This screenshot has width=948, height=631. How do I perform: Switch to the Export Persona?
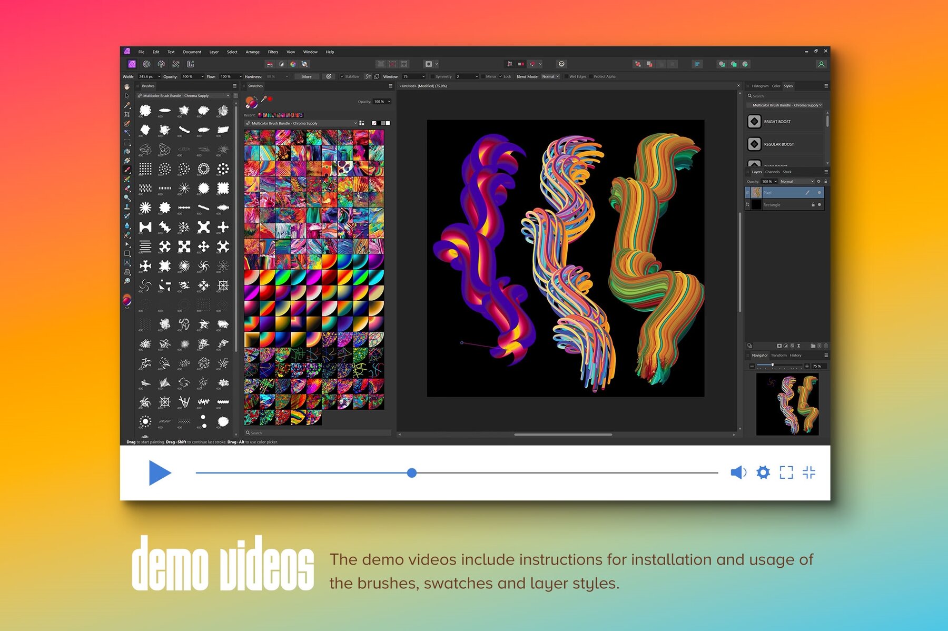[x=190, y=64]
